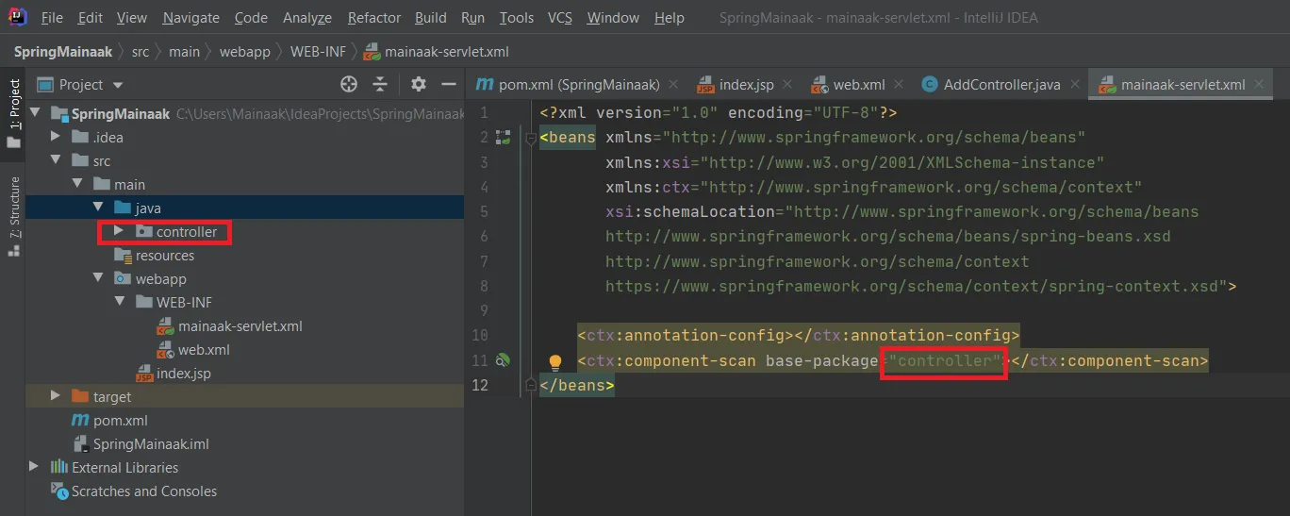
Task: Click the closing </beans> tag
Action: pos(577,385)
